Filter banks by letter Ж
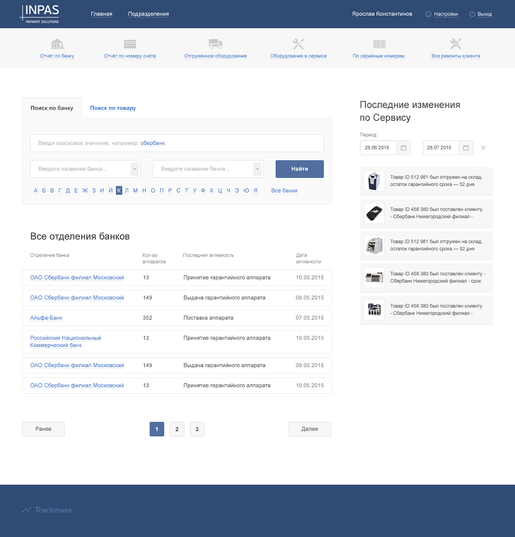 [x=85, y=191]
